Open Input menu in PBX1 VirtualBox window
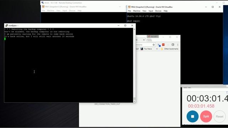This screenshot has height=128, width=228. coord(64,11)
